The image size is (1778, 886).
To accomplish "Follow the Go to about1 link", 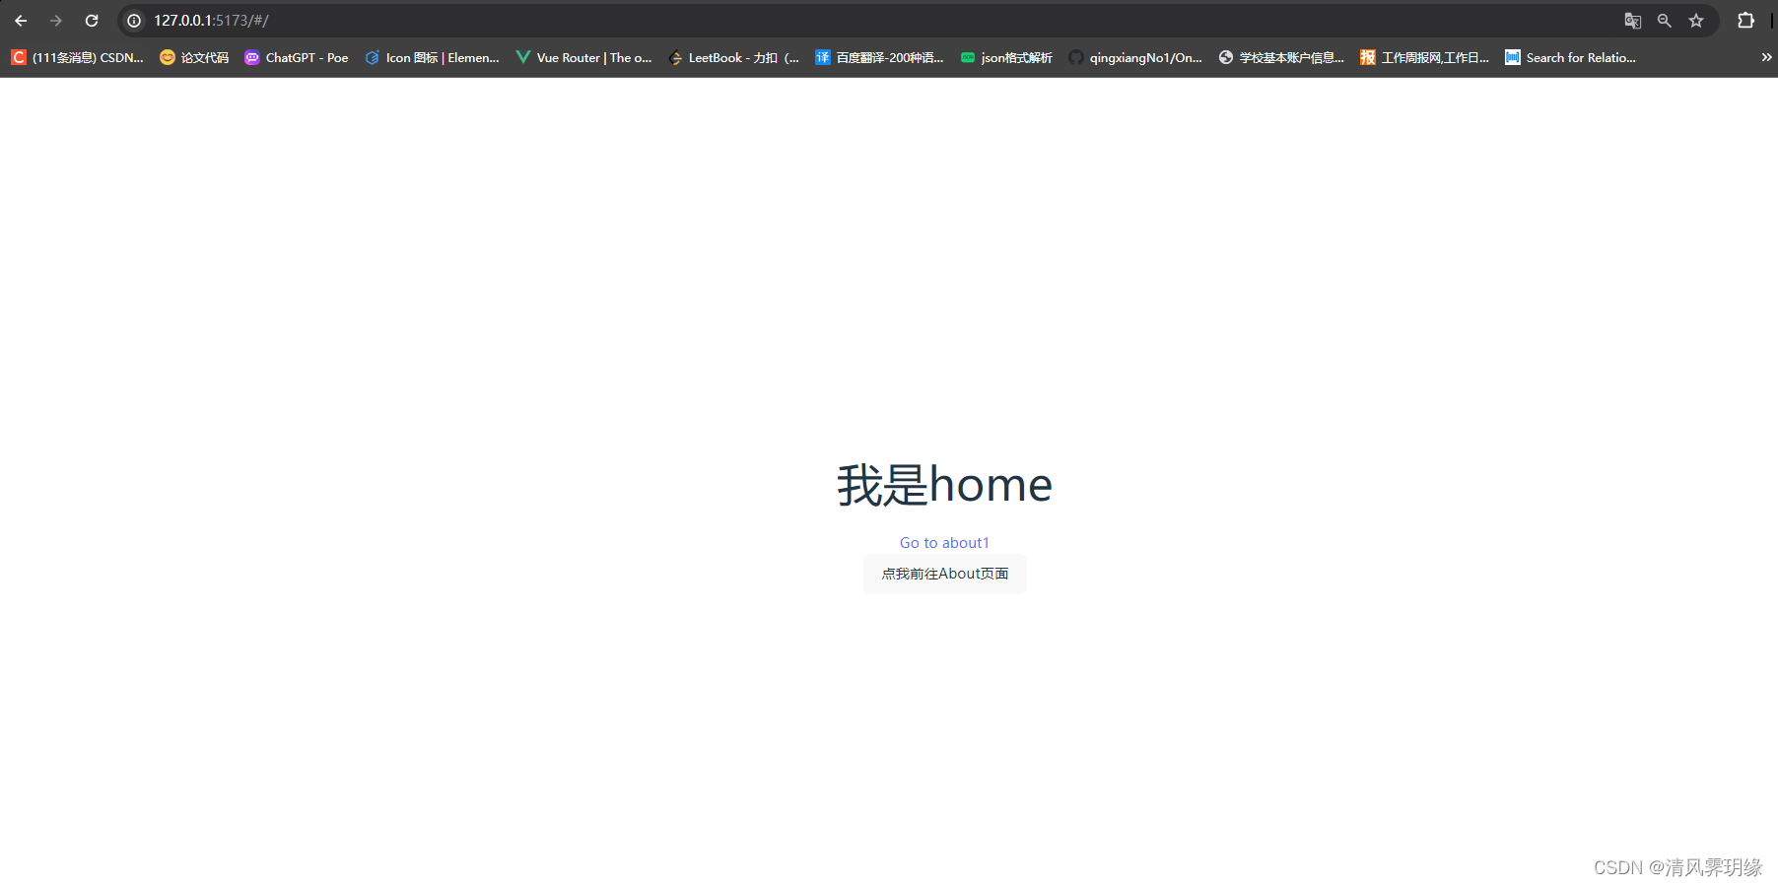I will (944, 543).
